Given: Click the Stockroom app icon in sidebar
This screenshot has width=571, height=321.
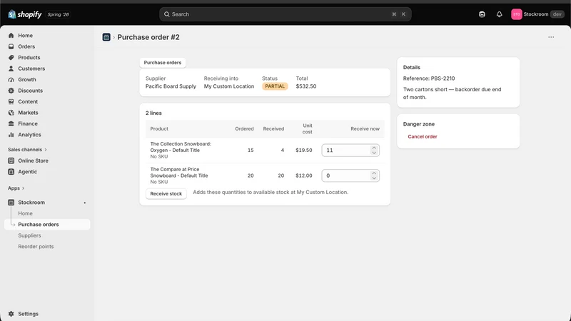Looking at the screenshot, I should 11,203.
